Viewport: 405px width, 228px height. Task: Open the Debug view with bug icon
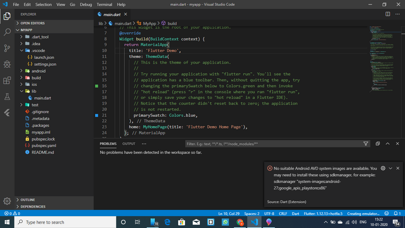coord(7,64)
